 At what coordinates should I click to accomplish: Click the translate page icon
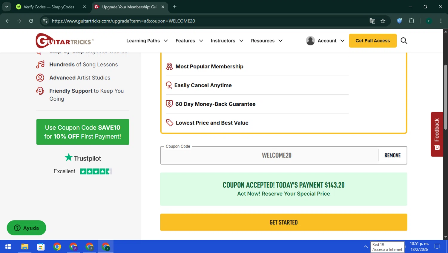(x=372, y=21)
